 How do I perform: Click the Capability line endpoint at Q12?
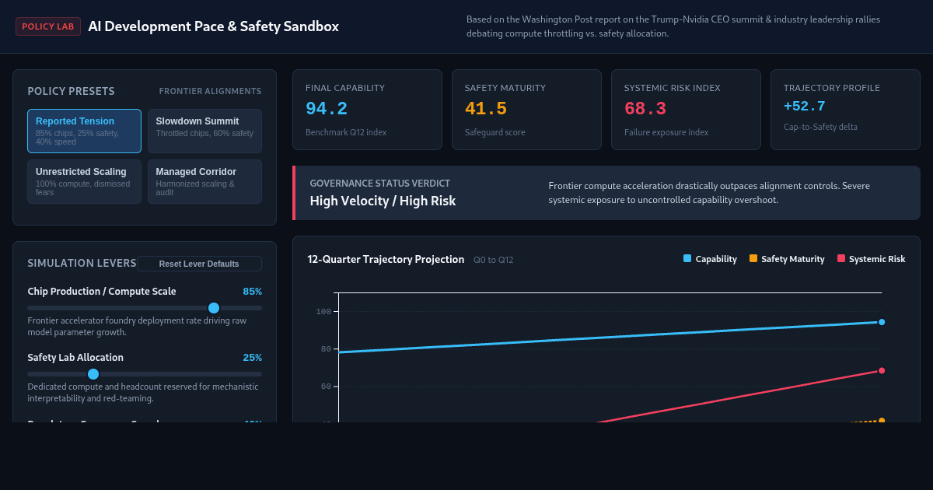coord(882,322)
